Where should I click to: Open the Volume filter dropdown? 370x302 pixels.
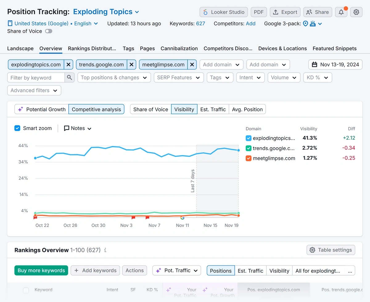(x=284, y=77)
